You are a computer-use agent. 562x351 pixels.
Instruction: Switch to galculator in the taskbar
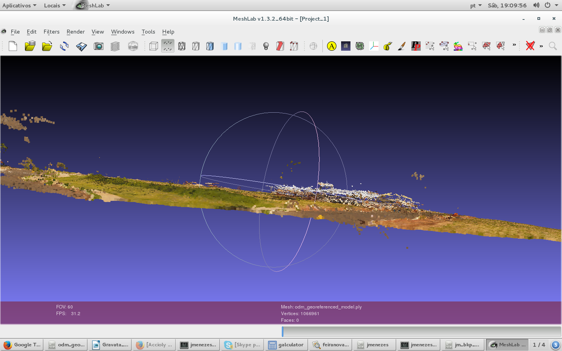[286, 345]
